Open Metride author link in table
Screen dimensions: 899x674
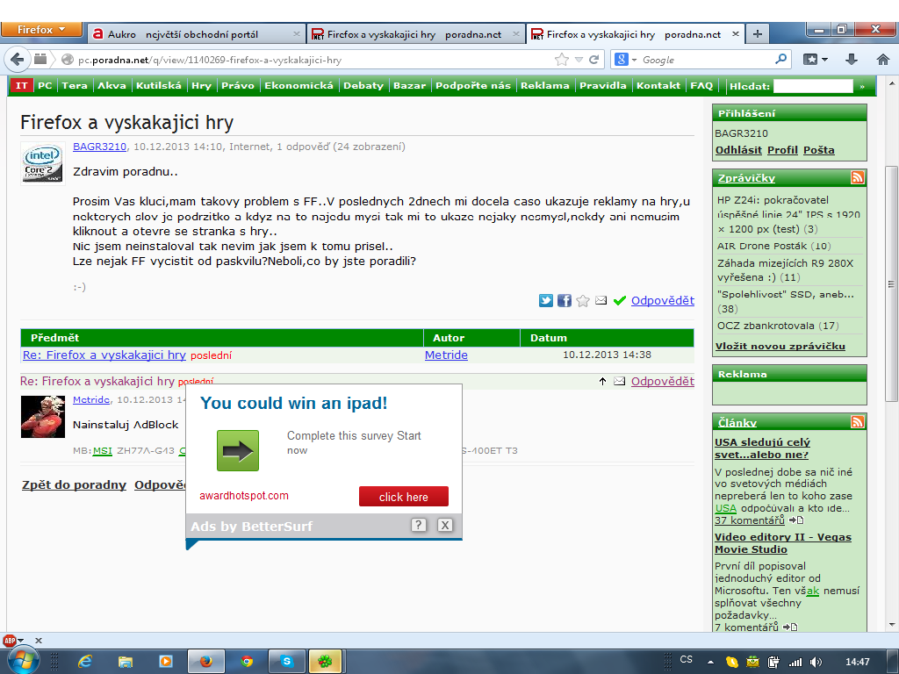pos(446,355)
